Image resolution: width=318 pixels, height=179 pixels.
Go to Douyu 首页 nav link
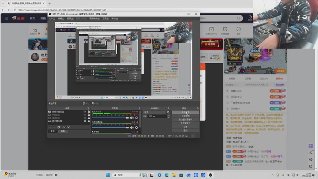33,18
